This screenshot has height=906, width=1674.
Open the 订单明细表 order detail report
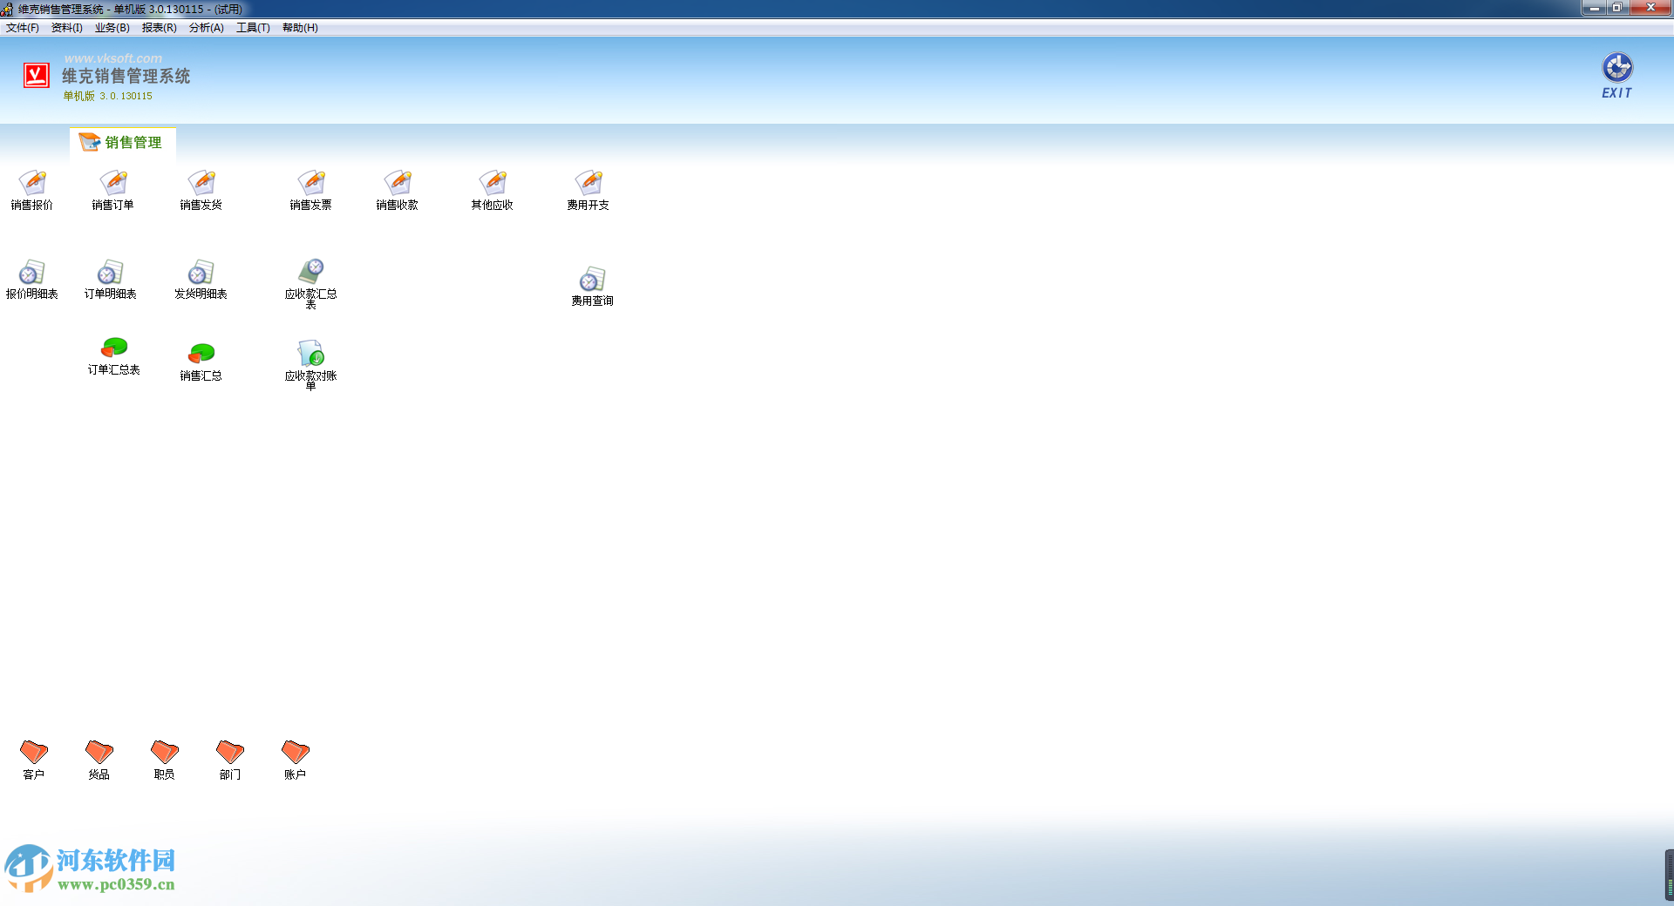pyautogui.click(x=111, y=279)
